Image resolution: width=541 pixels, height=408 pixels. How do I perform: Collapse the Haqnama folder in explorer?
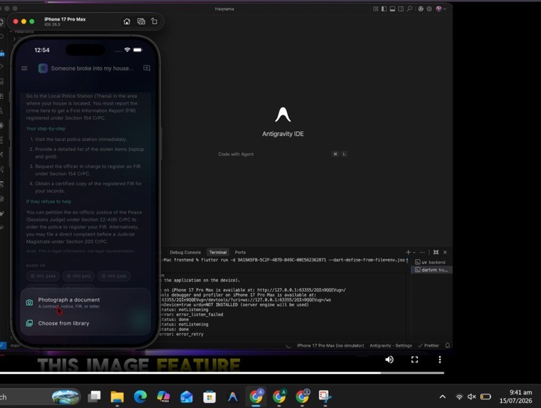pyautogui.click(x=21, y=31)
